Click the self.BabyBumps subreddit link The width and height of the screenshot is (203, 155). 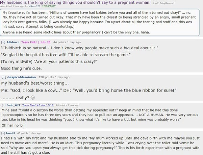point(163,3)
